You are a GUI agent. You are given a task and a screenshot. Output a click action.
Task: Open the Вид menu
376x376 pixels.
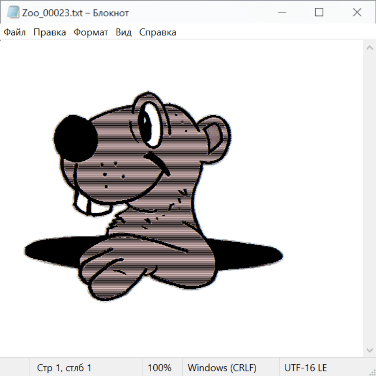pos(123,33)
